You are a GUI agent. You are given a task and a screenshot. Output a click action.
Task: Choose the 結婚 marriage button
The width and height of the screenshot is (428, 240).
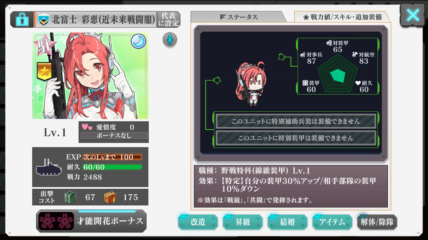(288, 222)
